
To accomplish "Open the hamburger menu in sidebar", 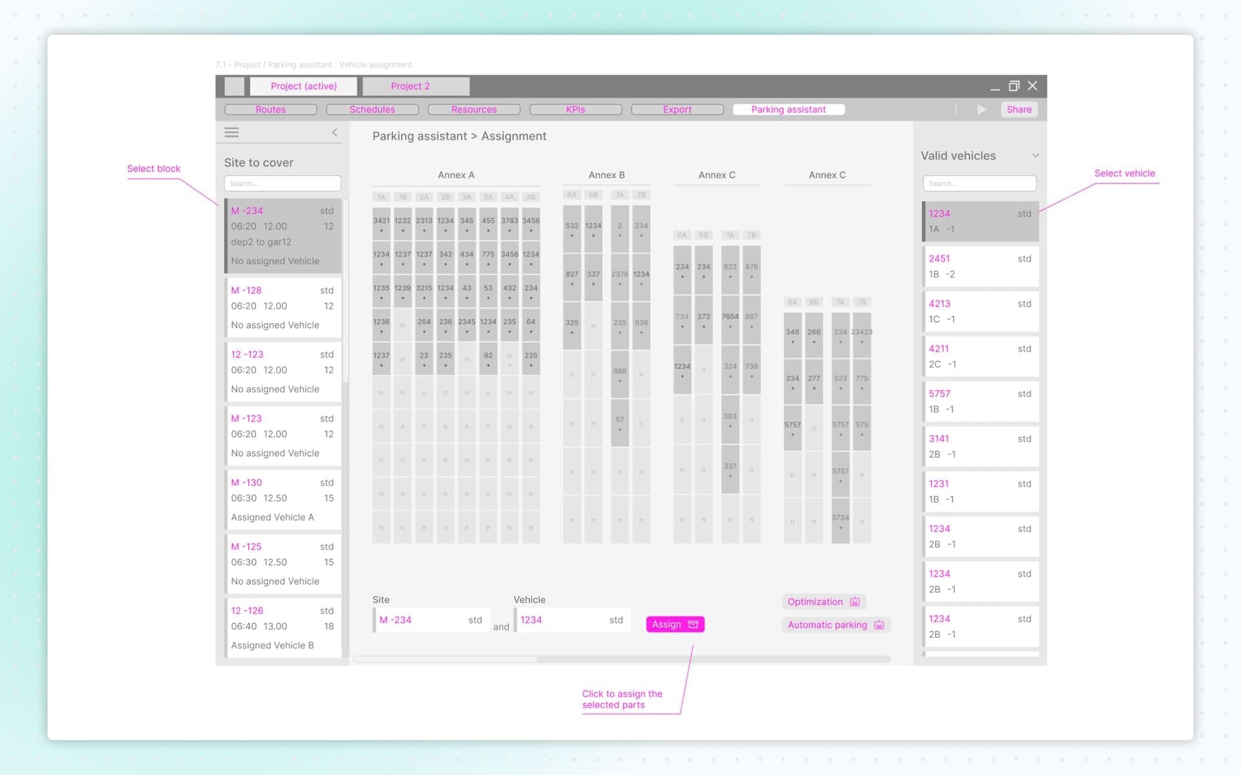I will (231, 132).
